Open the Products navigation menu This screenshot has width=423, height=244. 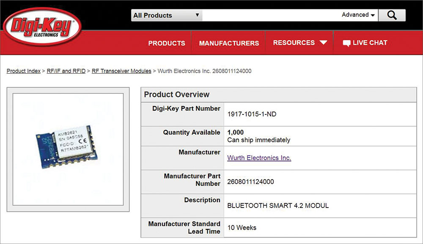tap(167, 43)
